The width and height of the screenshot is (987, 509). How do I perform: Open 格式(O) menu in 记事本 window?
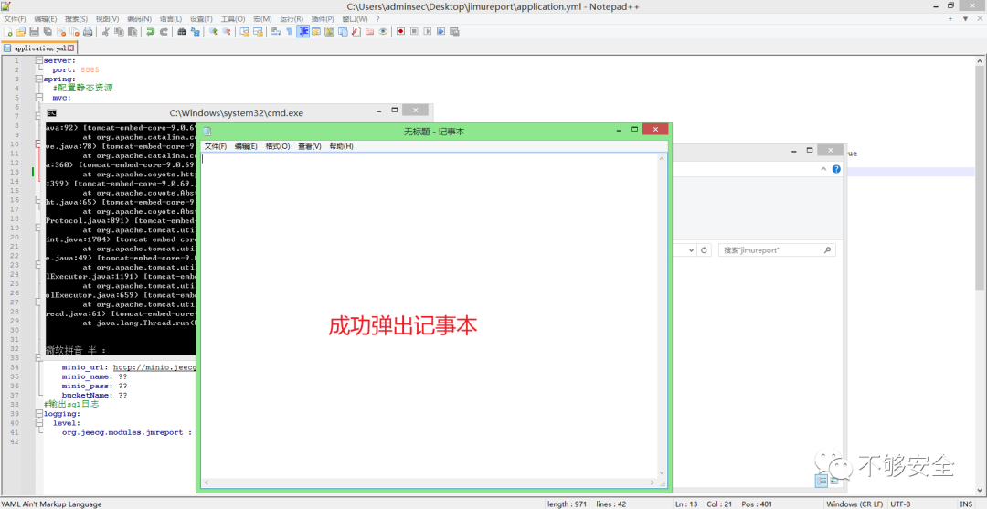tap(278, 146)
